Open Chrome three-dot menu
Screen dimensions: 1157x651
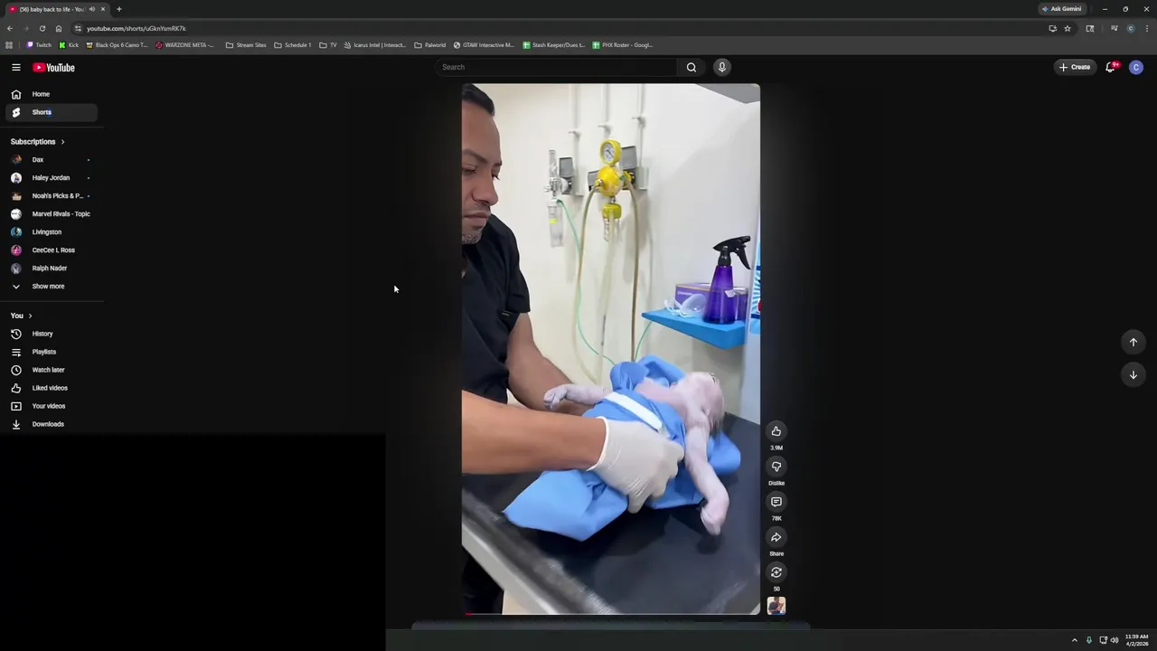pyautogui.click(x=1147, y=28)
